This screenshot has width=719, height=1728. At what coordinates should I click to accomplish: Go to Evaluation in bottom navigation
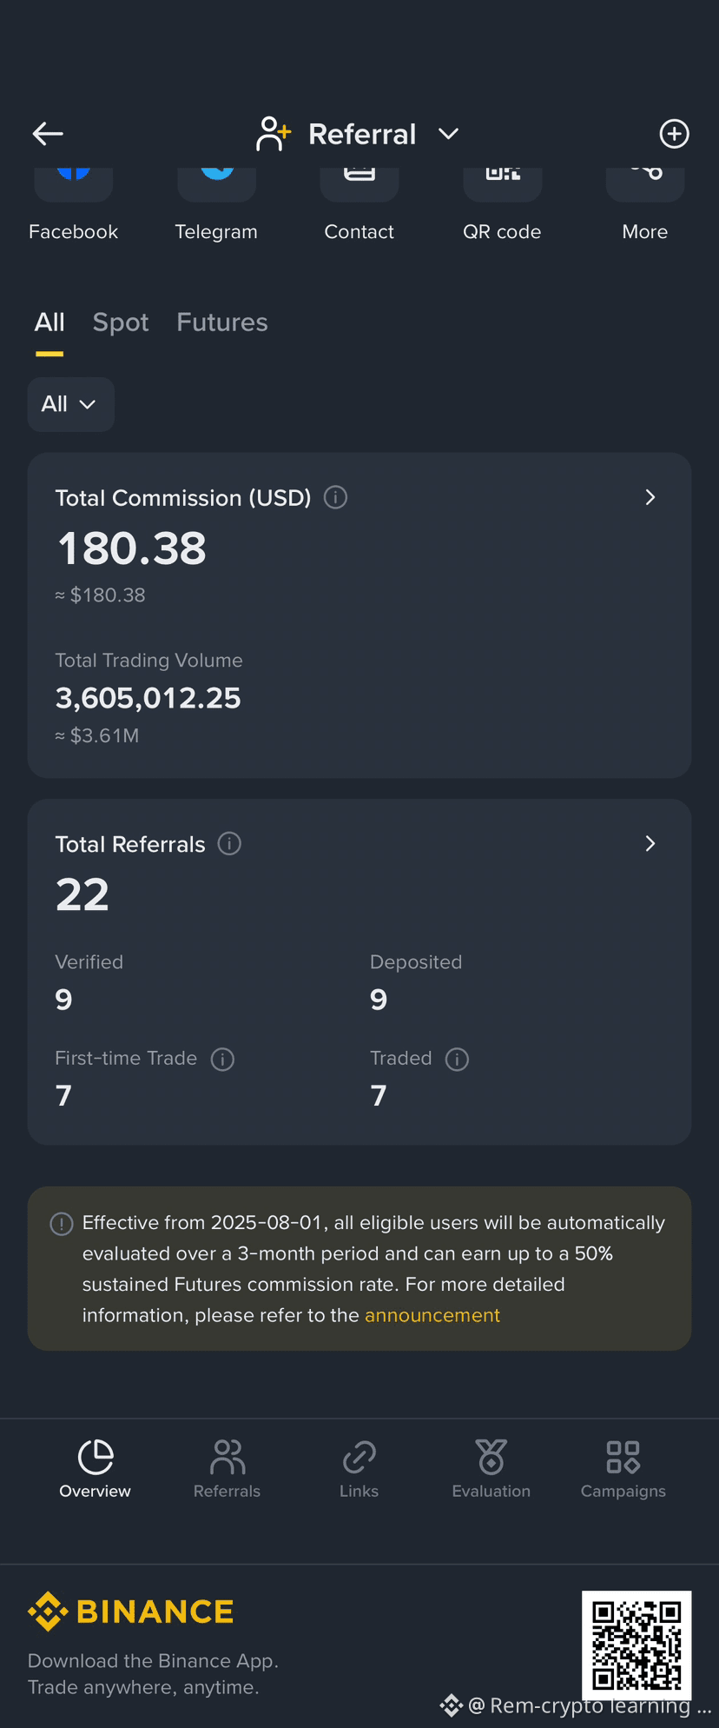pyautogui.click(x=491, y=1469)
